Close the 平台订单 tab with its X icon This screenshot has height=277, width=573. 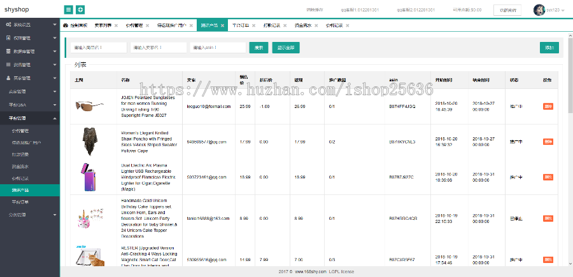254,26
